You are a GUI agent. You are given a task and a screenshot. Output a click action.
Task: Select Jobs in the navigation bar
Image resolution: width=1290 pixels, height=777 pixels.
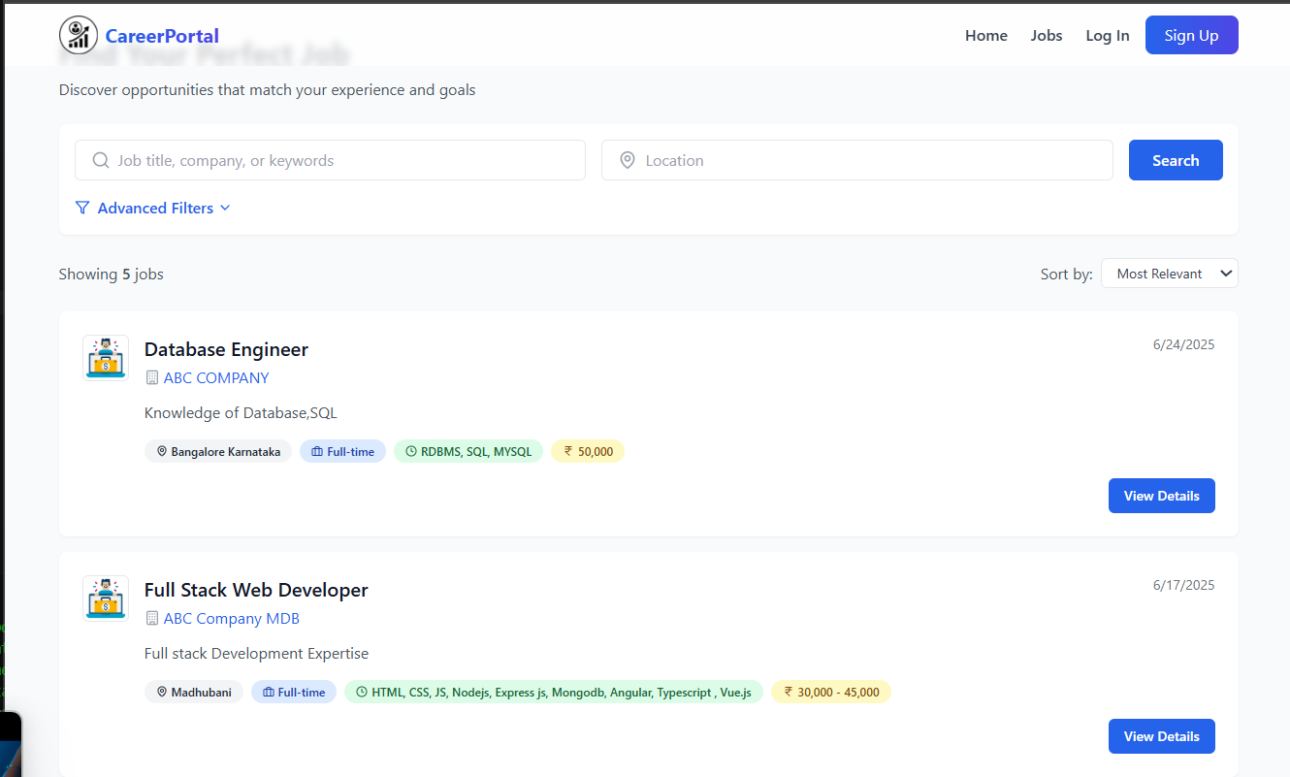tap(1047, 35)
